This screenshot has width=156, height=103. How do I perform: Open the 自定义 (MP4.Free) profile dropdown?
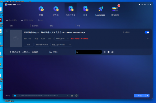click(61, 45)
